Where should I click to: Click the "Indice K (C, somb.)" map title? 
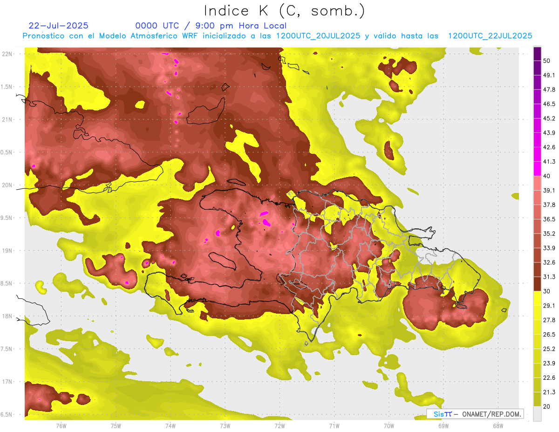(284, 11)
